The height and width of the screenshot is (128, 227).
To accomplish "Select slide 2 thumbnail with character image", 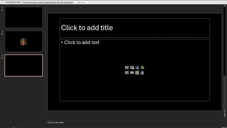I will 24,42.
